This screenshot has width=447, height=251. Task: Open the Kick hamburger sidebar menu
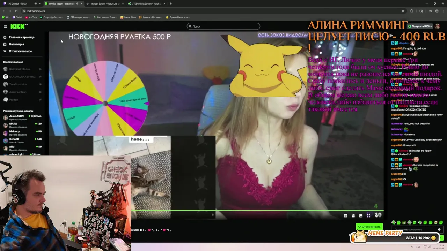click(5, 26)
